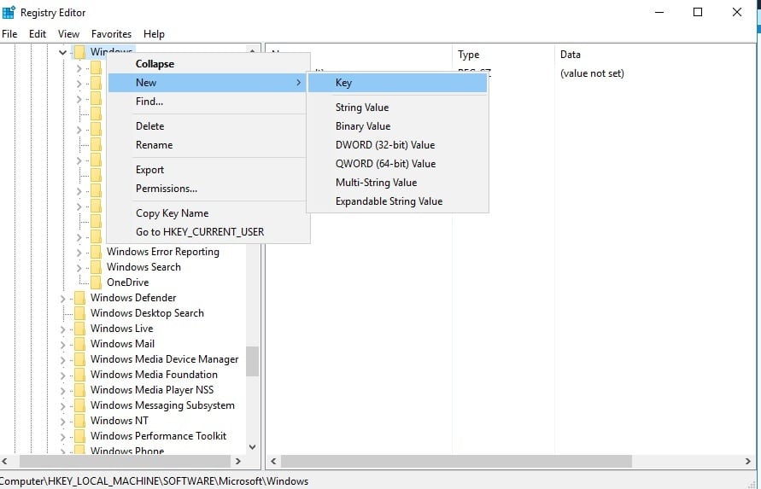Click the Windows Media Foundation folder icon

pos(79,375)
